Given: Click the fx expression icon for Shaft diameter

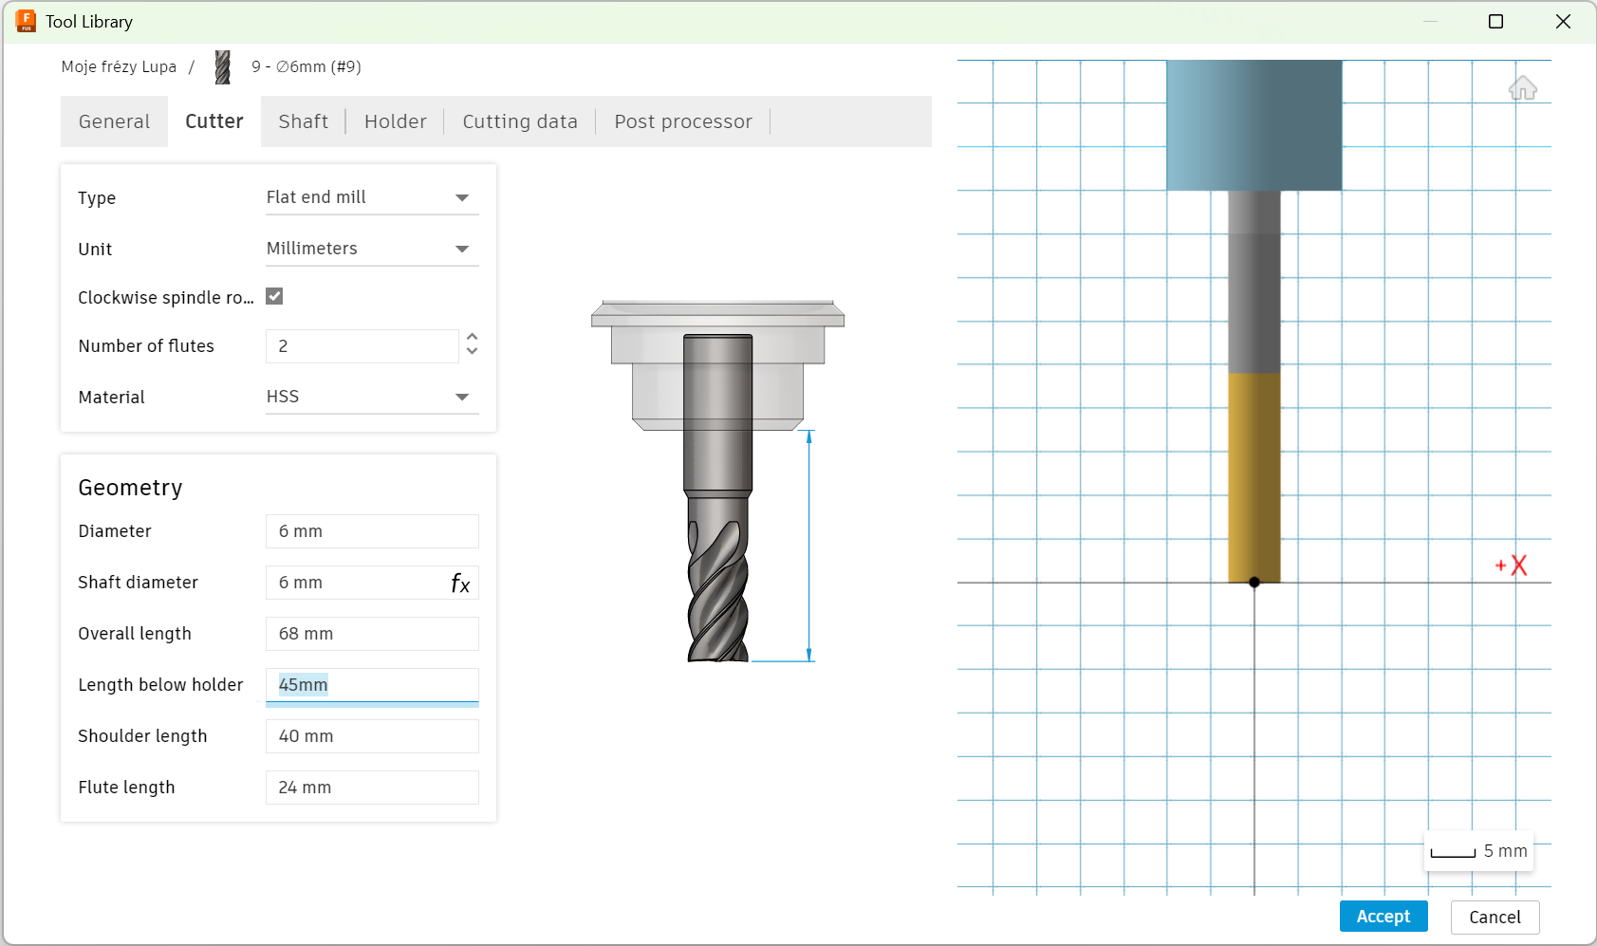Looking at the screenshot, I should pos(460,584).
